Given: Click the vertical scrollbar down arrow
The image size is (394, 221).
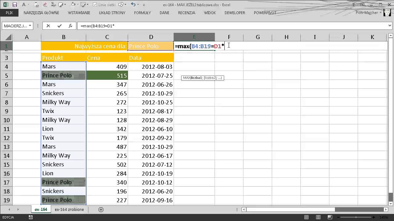Looking at the screenshot, I should tap(391, 204).
